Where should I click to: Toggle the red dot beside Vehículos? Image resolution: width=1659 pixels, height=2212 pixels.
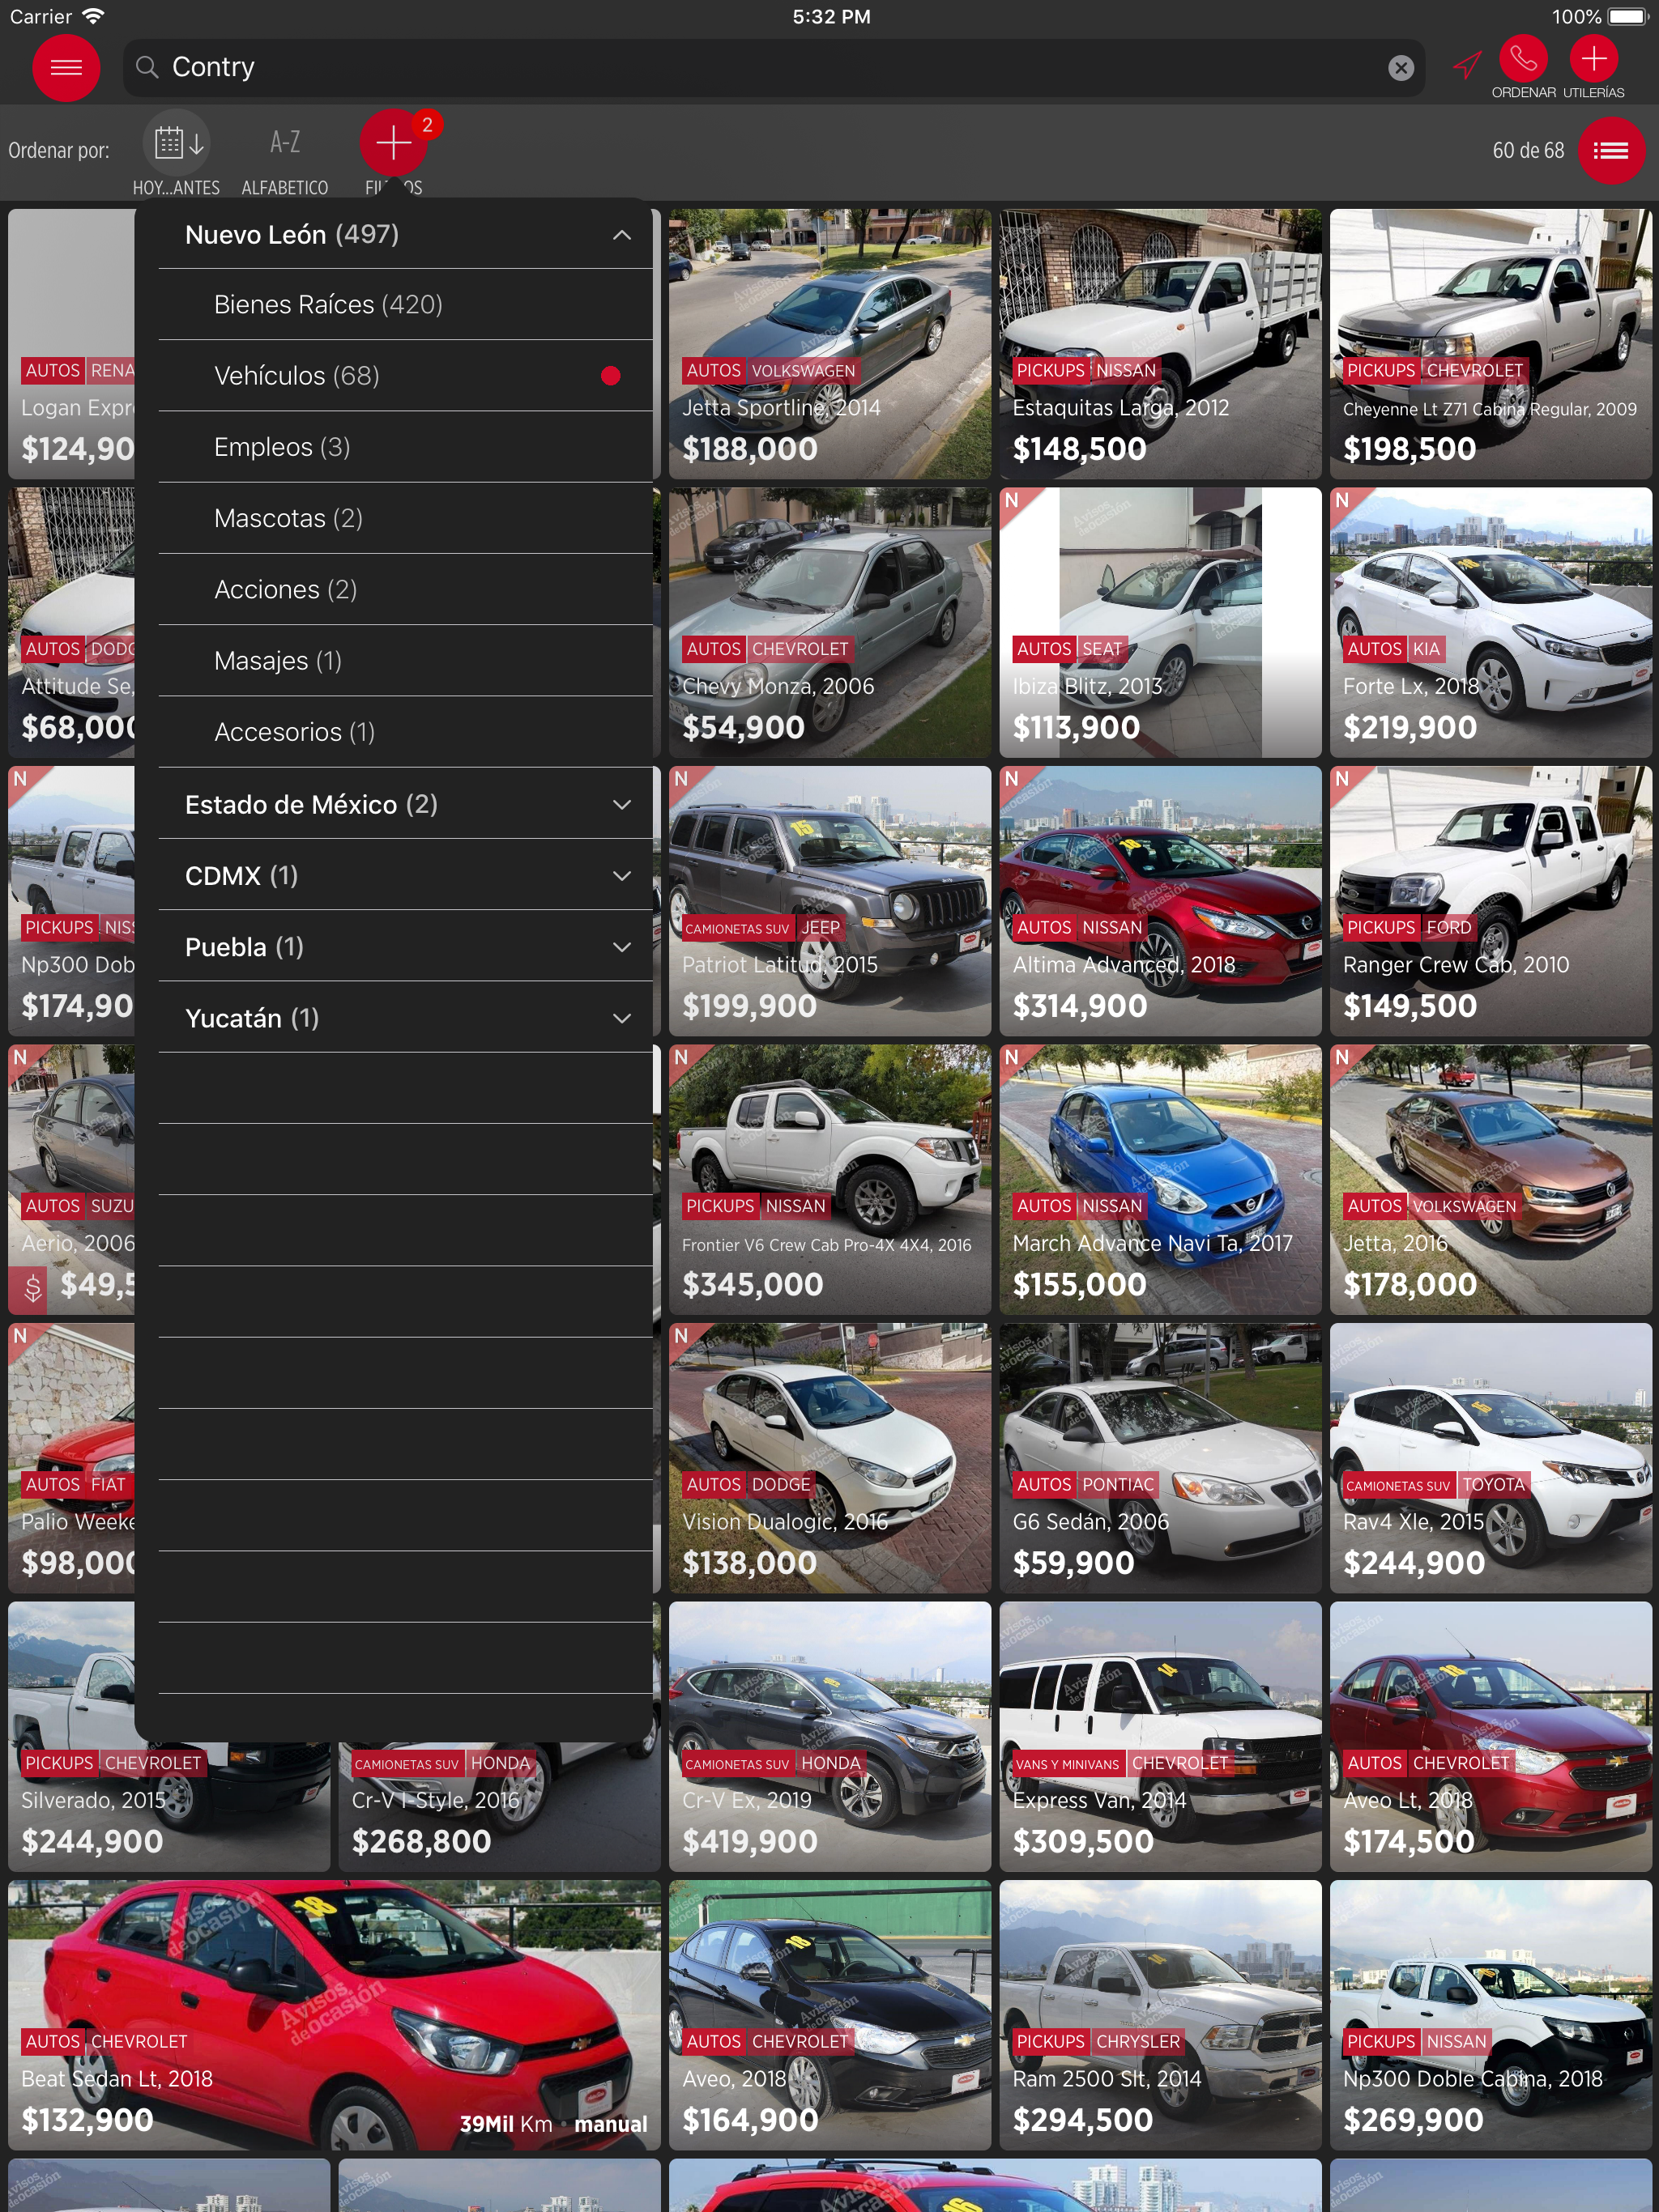[610, 376]
